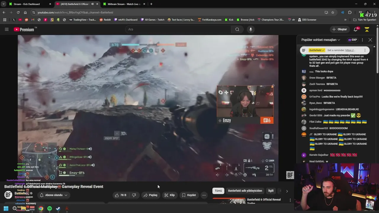Mute the Battlefield 6 tab audio

pos(92,4)
